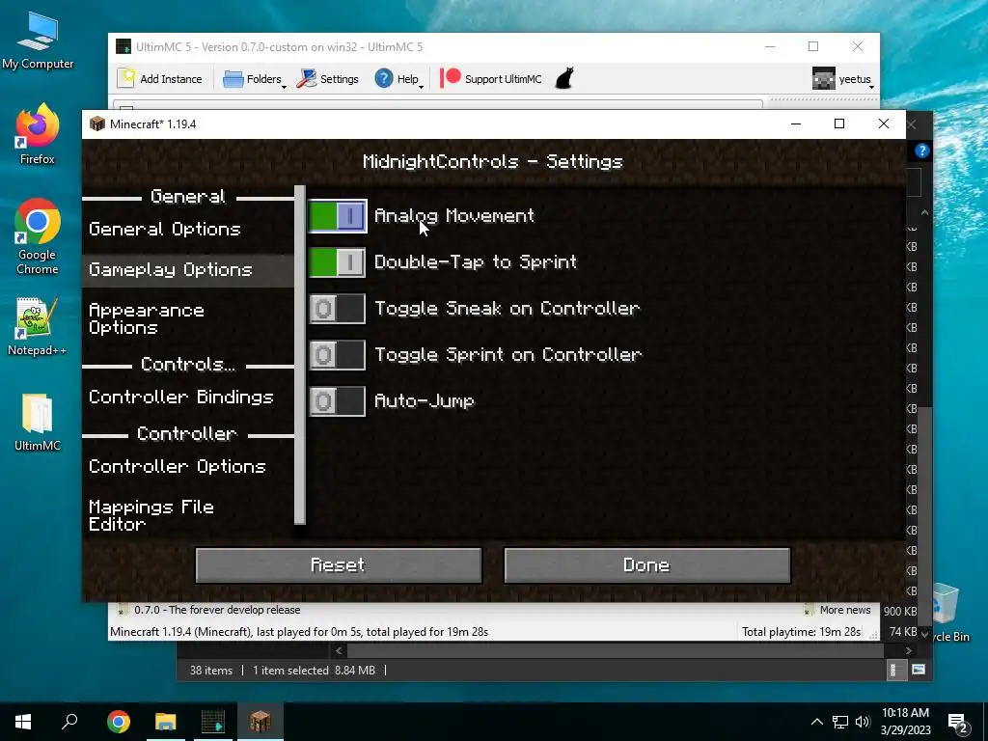Open the notification center icon
The width and height of the screenshot is (988, 741).
pos(958,724)
